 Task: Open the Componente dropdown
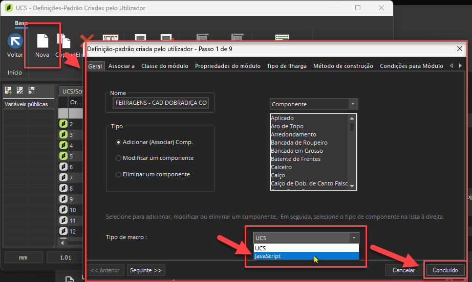click(314, 104)
